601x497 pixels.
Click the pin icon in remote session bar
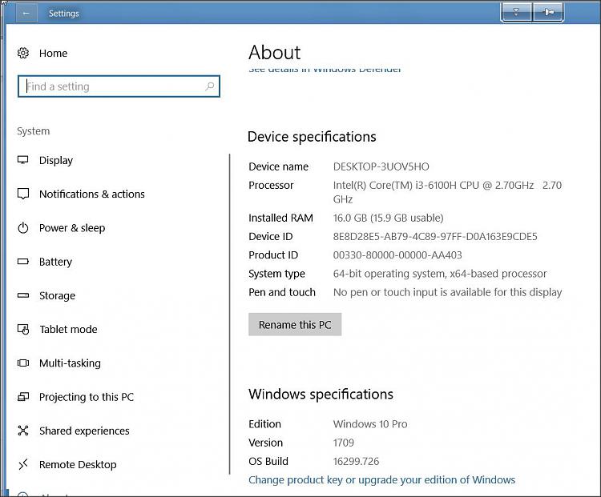[x=548, y=13]
